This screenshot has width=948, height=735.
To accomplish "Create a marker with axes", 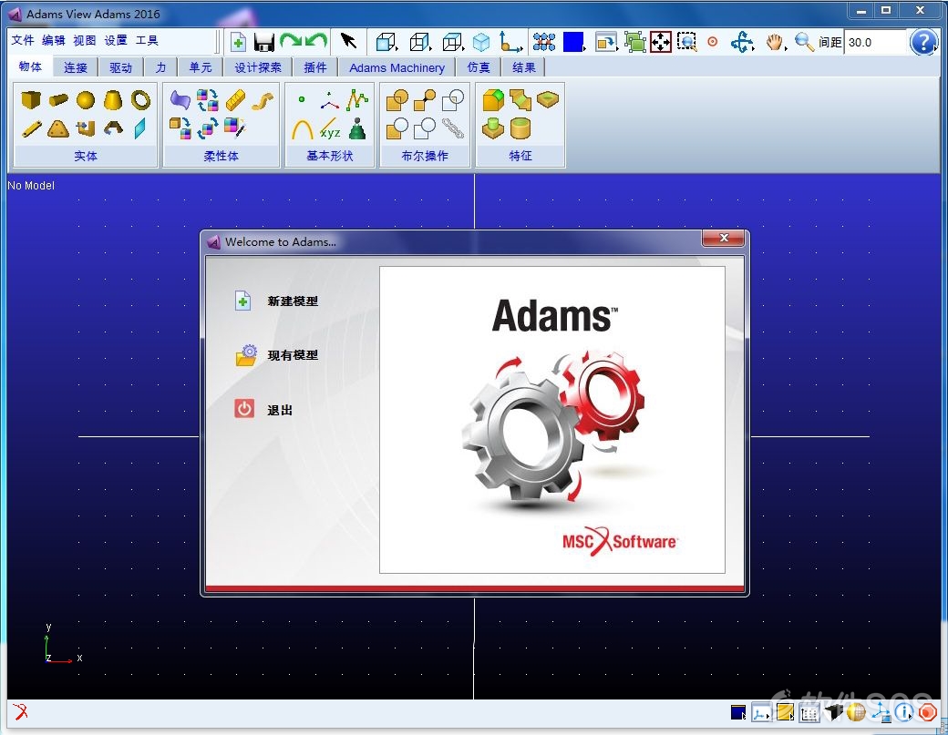I will click(x=330, y=101).
